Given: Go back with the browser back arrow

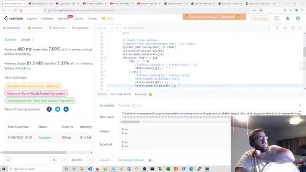Looking at the screenshot, I should tap(4, 10).
